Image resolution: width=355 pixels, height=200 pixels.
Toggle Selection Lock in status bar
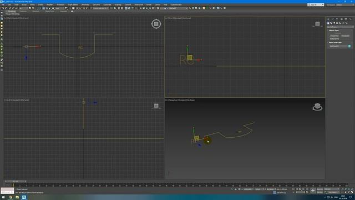[235, 189]
